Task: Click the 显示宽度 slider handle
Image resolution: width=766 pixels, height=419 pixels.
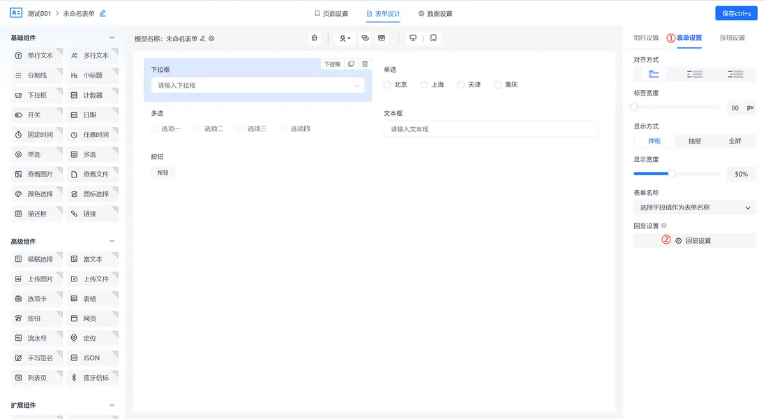Action: (673, 174)
